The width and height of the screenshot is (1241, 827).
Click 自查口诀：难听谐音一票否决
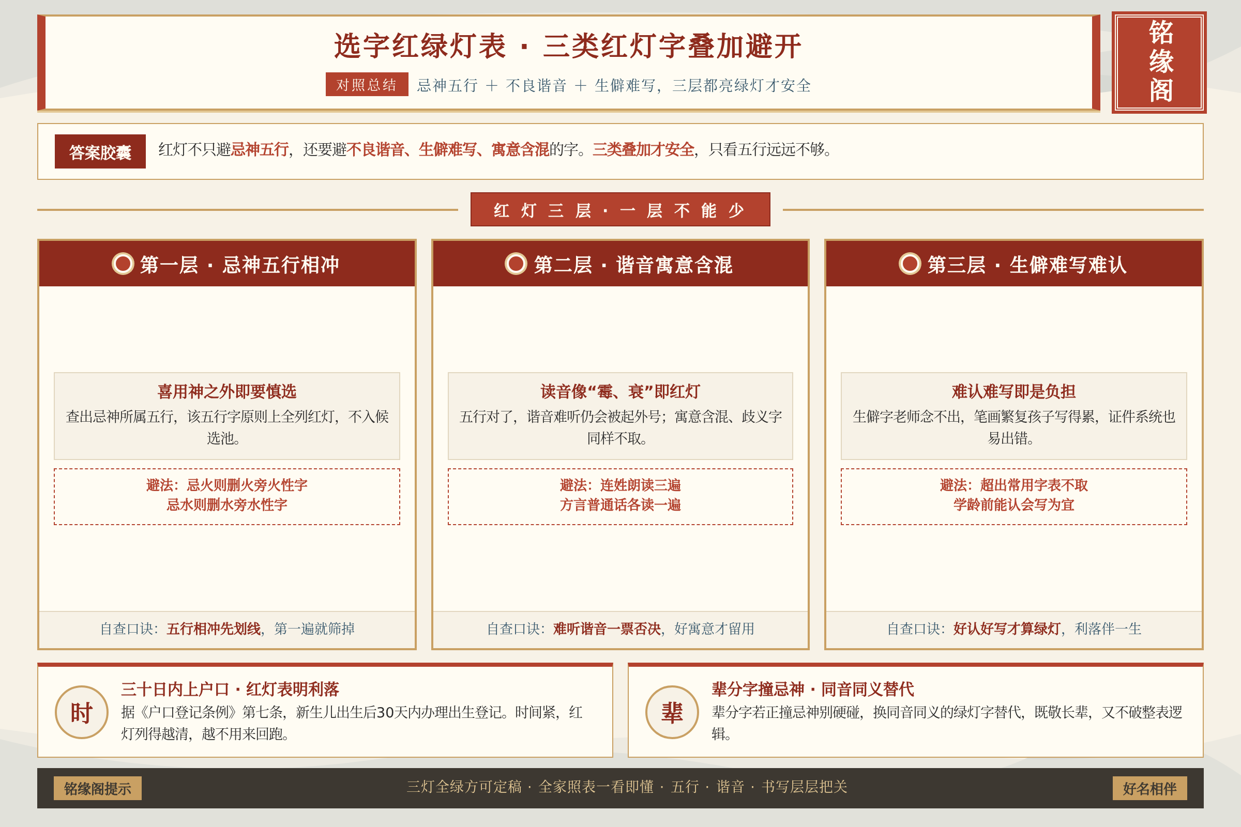point(620,629)
